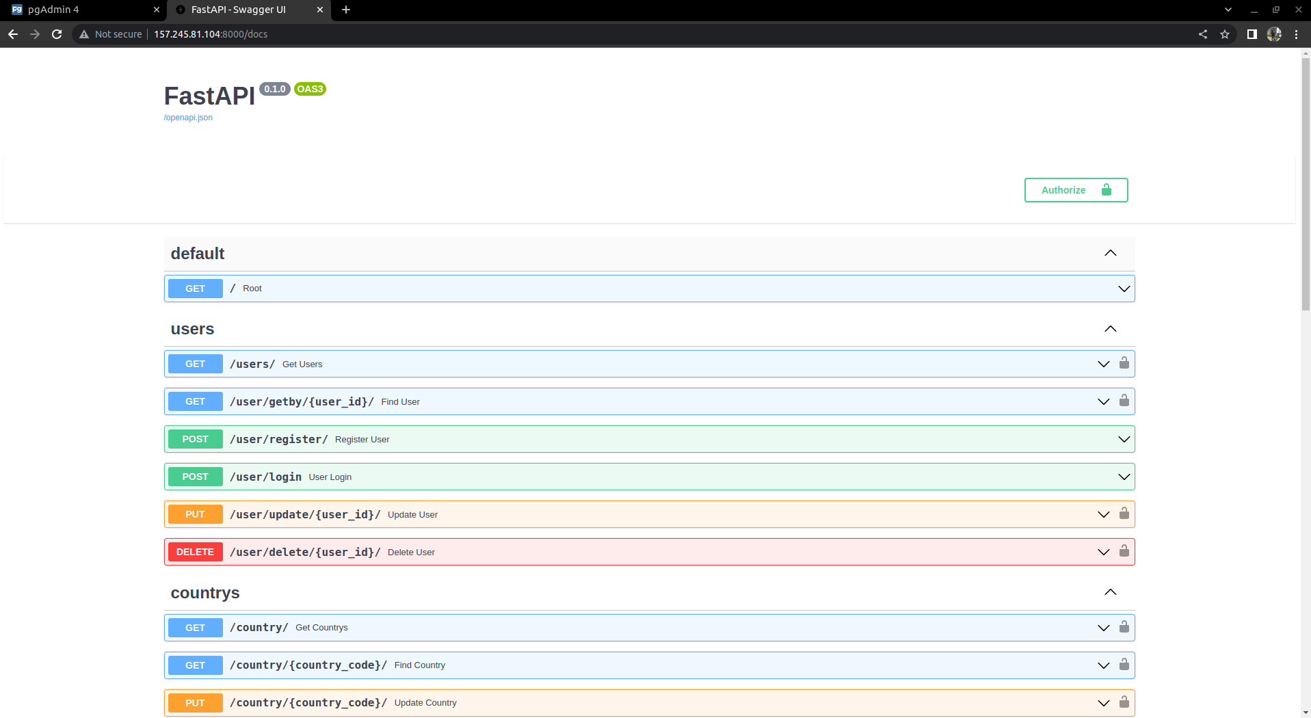This screenshot has width=1311, height=718.
Task: Click the page vertical scrollbar
Action: [x=1306, y=185]
